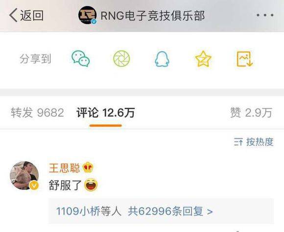
Task: Share to WeChat Moments aperture icon
Action: (x=121, y=59)
